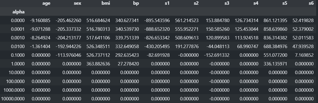Click cell value 120.899583
Screen dimensions: 318x103
click(x=218, y=38)
